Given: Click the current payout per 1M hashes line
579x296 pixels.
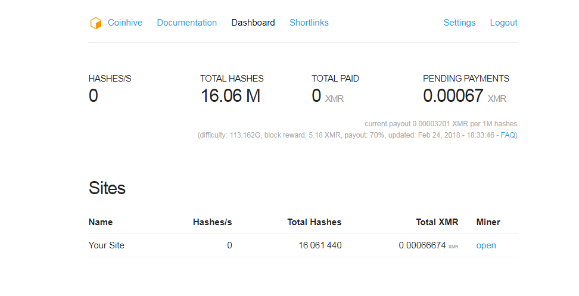Looking at the screenshot, I should click(441, 124).
